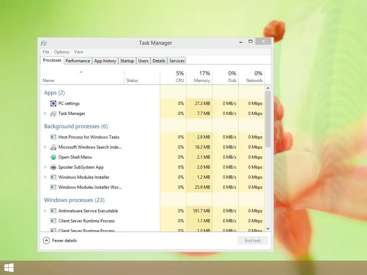Select the Windows Modules Installer Wor... name
The width and height of the screenshot is (367, 275).
(x=90, y=187)
